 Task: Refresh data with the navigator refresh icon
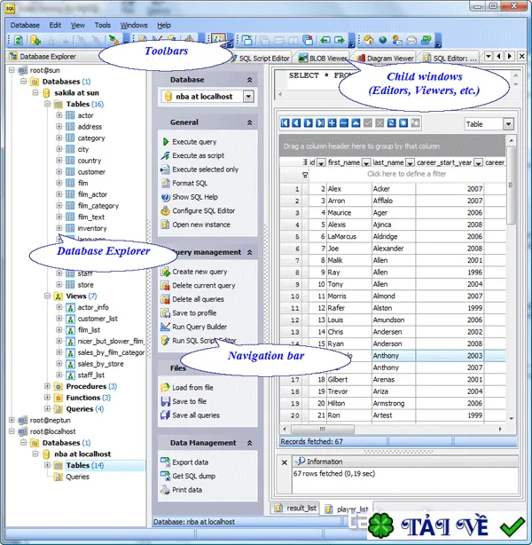tap(391, 122)
